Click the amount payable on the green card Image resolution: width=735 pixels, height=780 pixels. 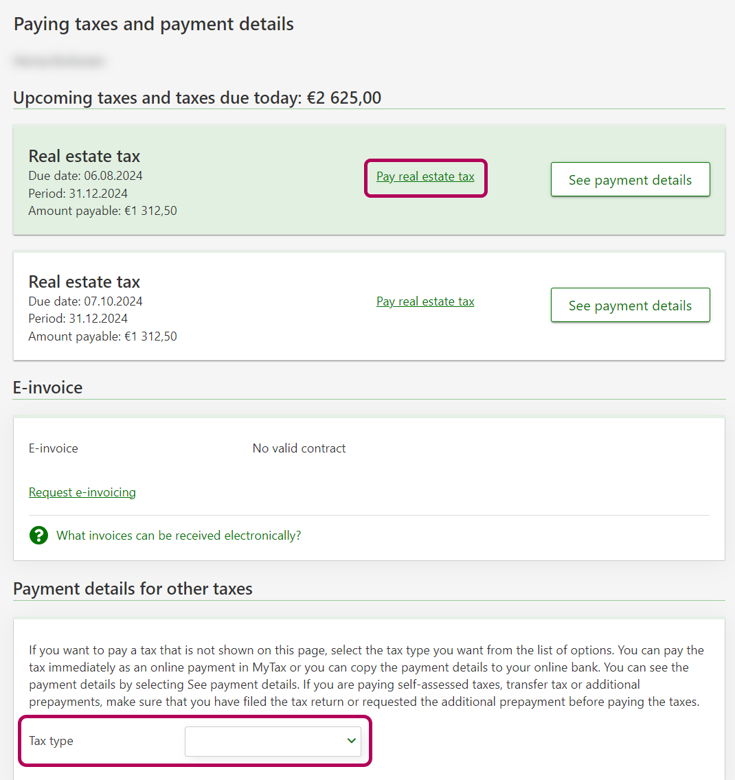[102, 211]
